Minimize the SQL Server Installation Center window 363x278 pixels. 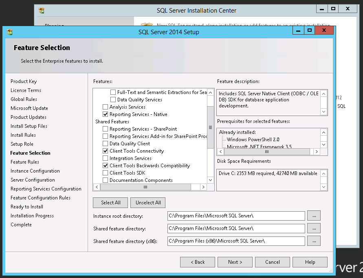point(322,9)
